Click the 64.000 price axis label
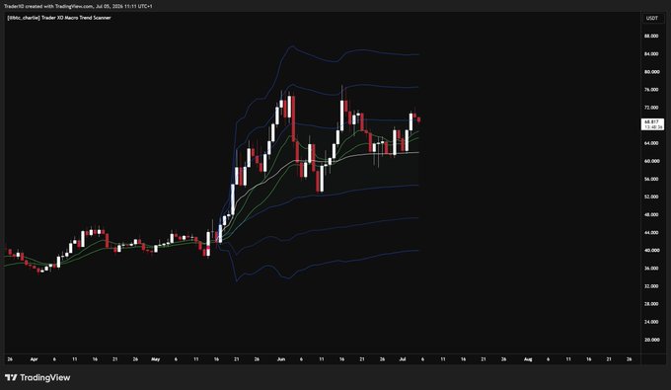Image resolution: width=671 pixels, height=390 pixels. click(651, 143)
